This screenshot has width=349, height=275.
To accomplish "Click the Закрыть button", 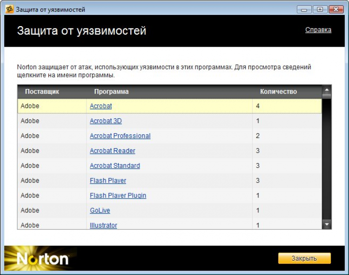I will (x=304, y=258).
